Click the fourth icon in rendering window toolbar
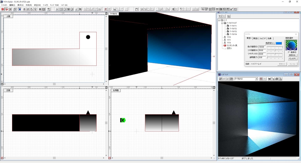 click(231, 79)
